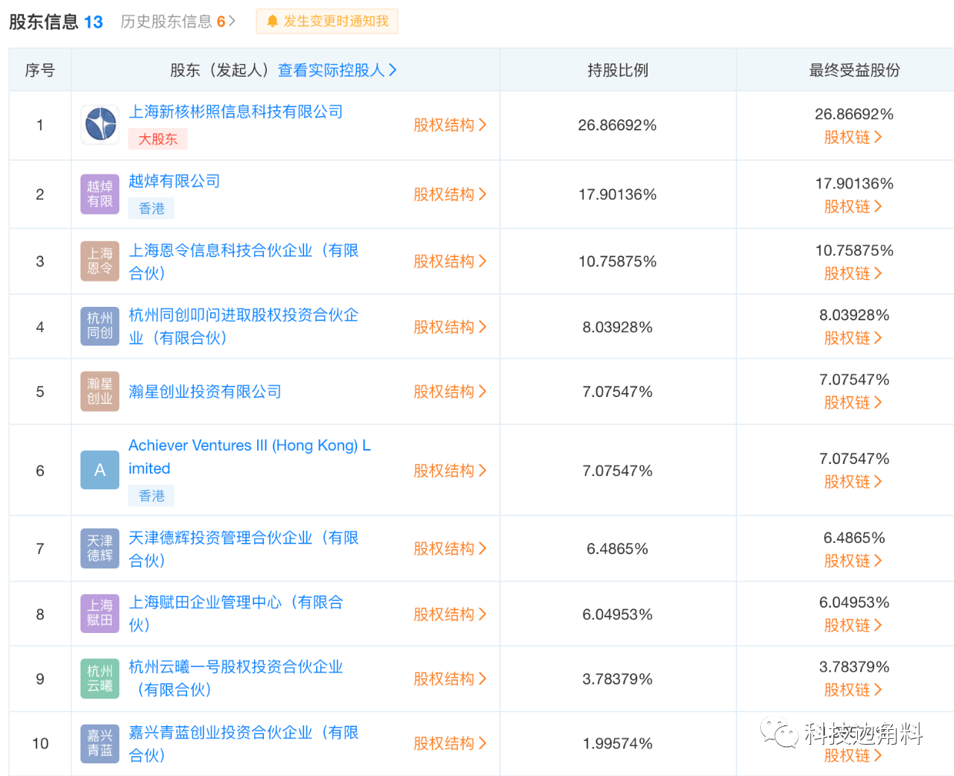Click the 杭州同创 avatar icon

click(100, 326)
